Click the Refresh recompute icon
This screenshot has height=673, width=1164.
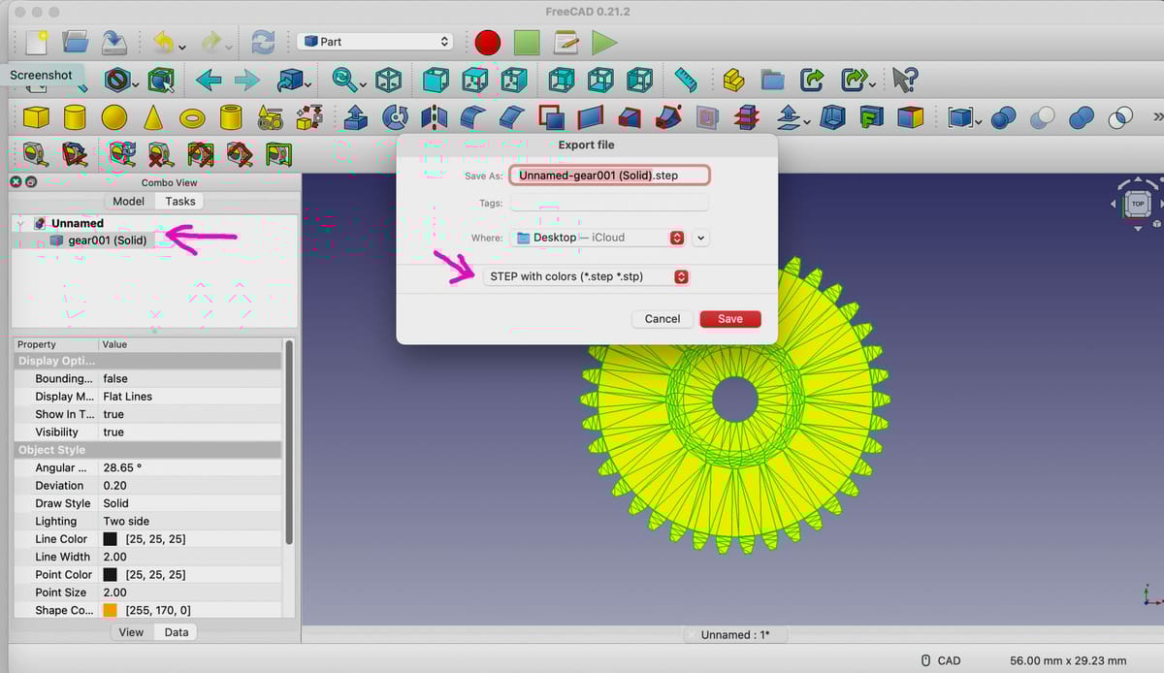pyautogui.click(x=263, y=42)
